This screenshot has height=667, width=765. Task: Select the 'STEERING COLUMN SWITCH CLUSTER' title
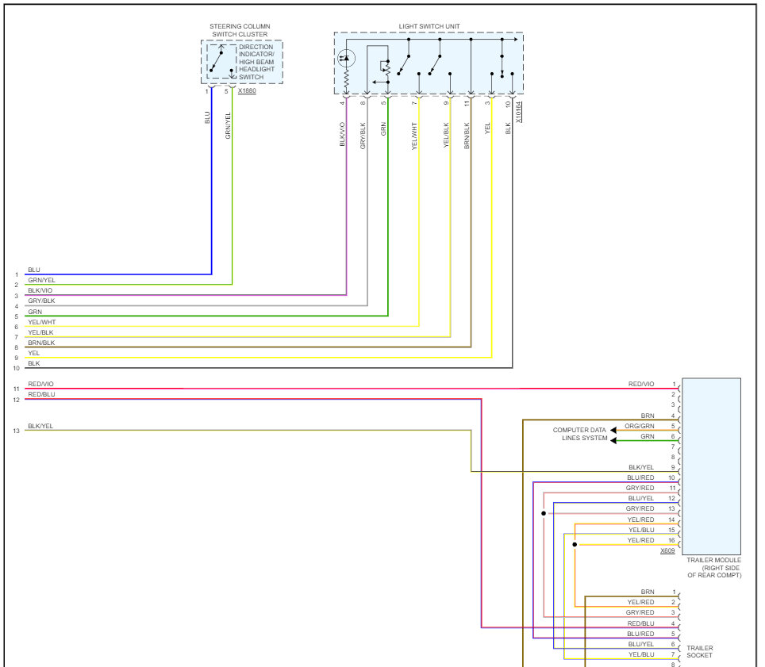240,30
